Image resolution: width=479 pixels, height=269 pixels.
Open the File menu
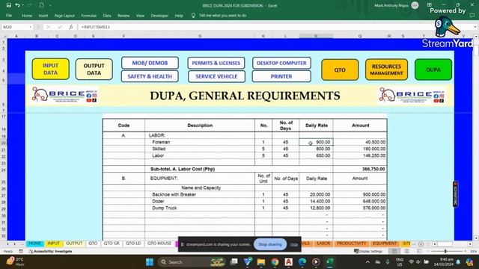click(x=9, y=16)
